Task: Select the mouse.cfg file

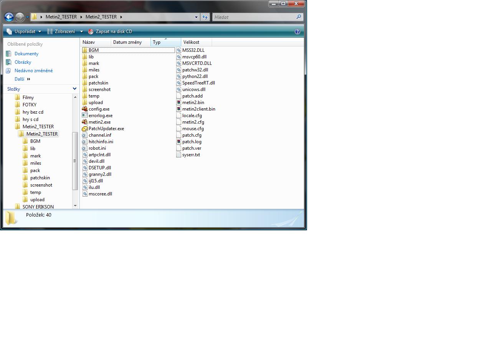Action: pos(193,129)
